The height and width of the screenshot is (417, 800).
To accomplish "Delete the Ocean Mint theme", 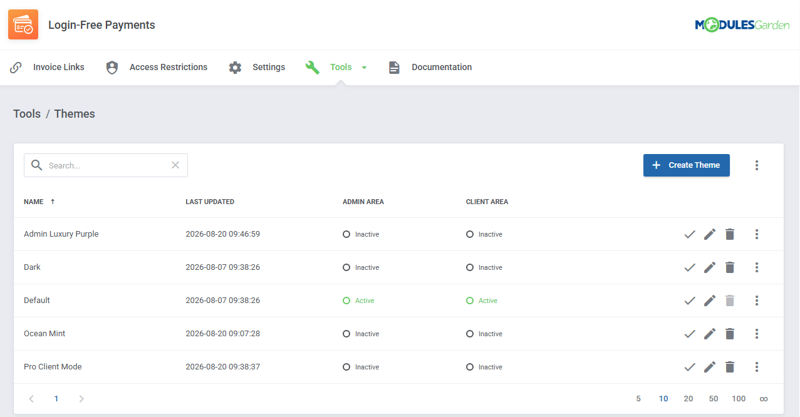I will tap(730, 334).
